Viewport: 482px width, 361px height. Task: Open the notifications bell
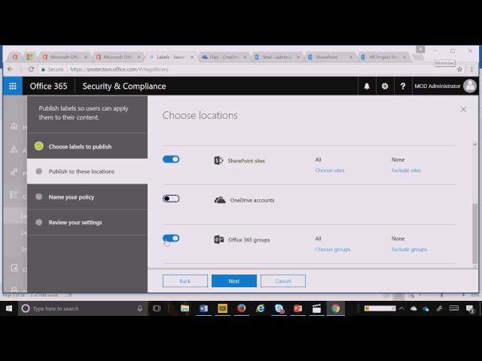coord(367,86)
